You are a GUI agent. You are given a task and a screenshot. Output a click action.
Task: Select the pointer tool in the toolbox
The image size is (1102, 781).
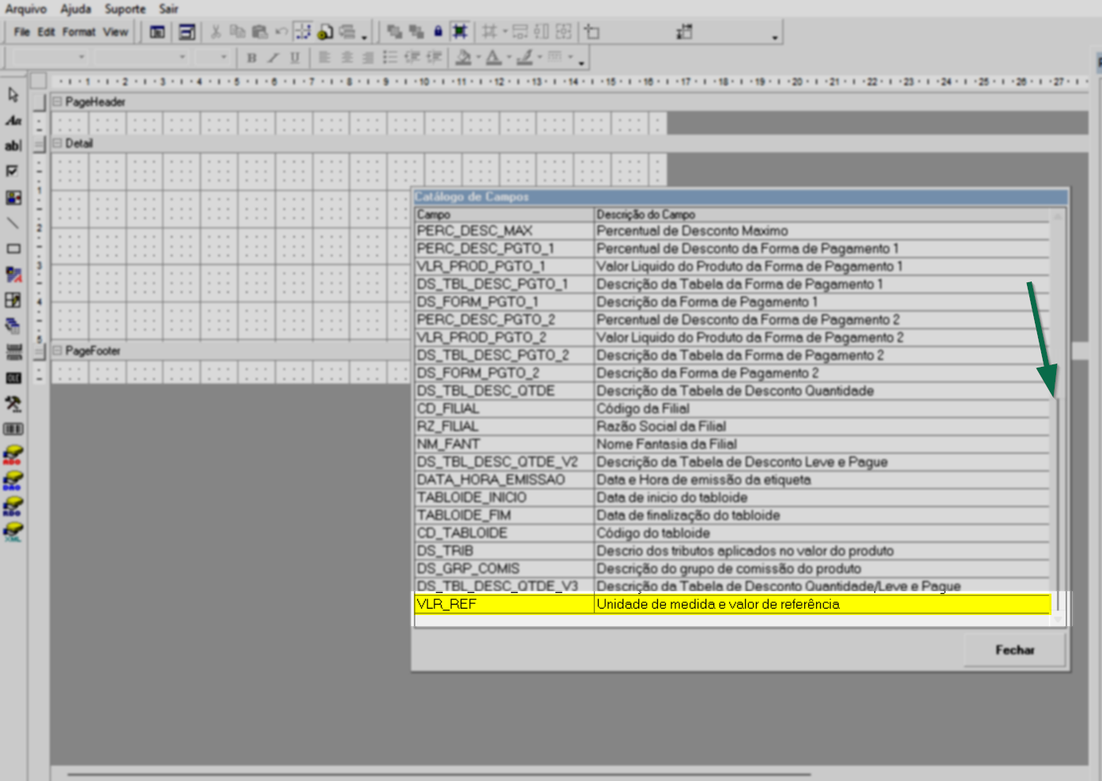[13, 95]
